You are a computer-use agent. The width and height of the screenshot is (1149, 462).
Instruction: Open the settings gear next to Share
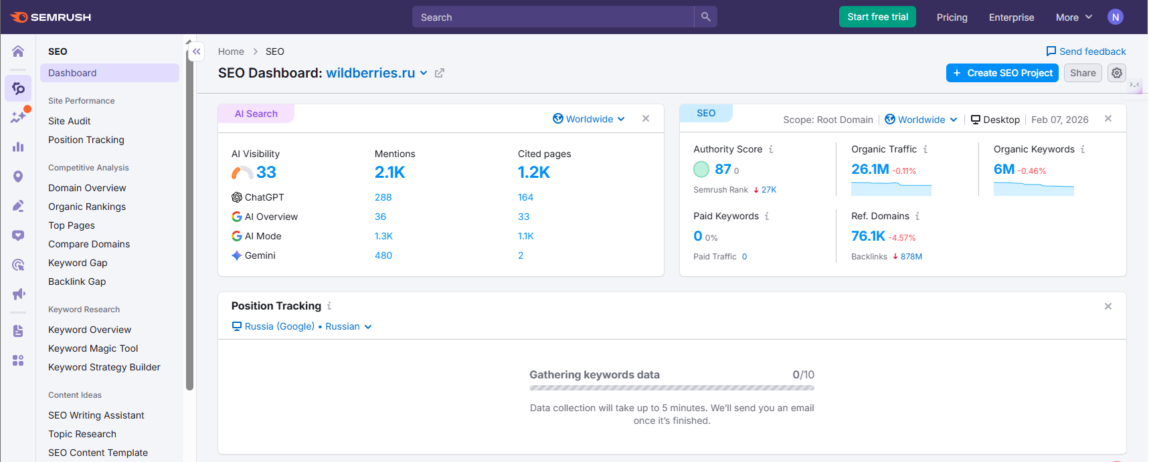coord(1116,73)
